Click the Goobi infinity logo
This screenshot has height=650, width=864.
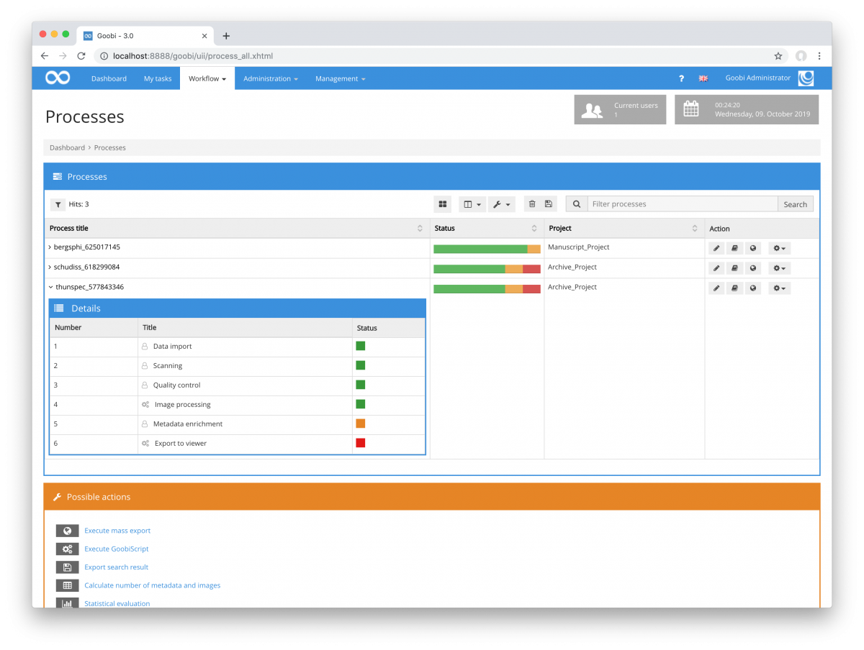(x=57, y=78)
